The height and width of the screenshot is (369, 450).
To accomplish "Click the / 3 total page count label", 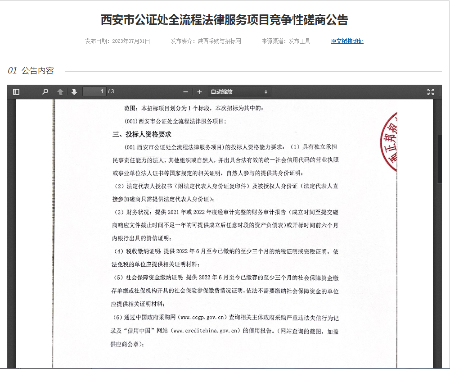I will [x=111, y=91].
